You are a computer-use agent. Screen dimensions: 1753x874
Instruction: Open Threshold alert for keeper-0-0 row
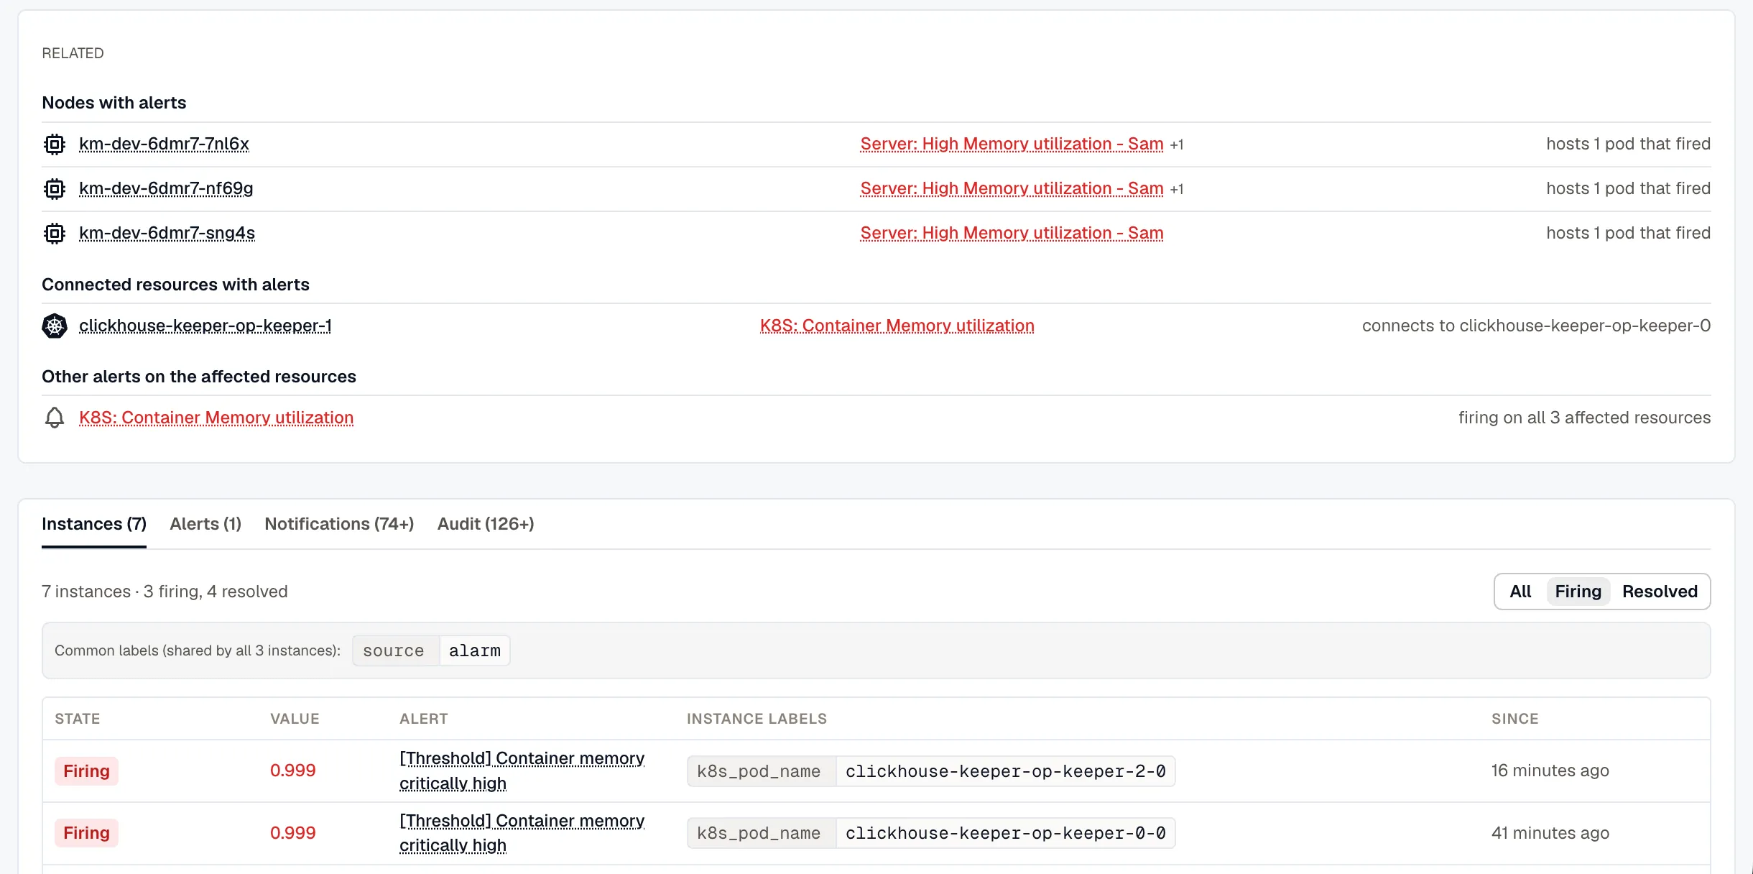[x=522, y=833]
